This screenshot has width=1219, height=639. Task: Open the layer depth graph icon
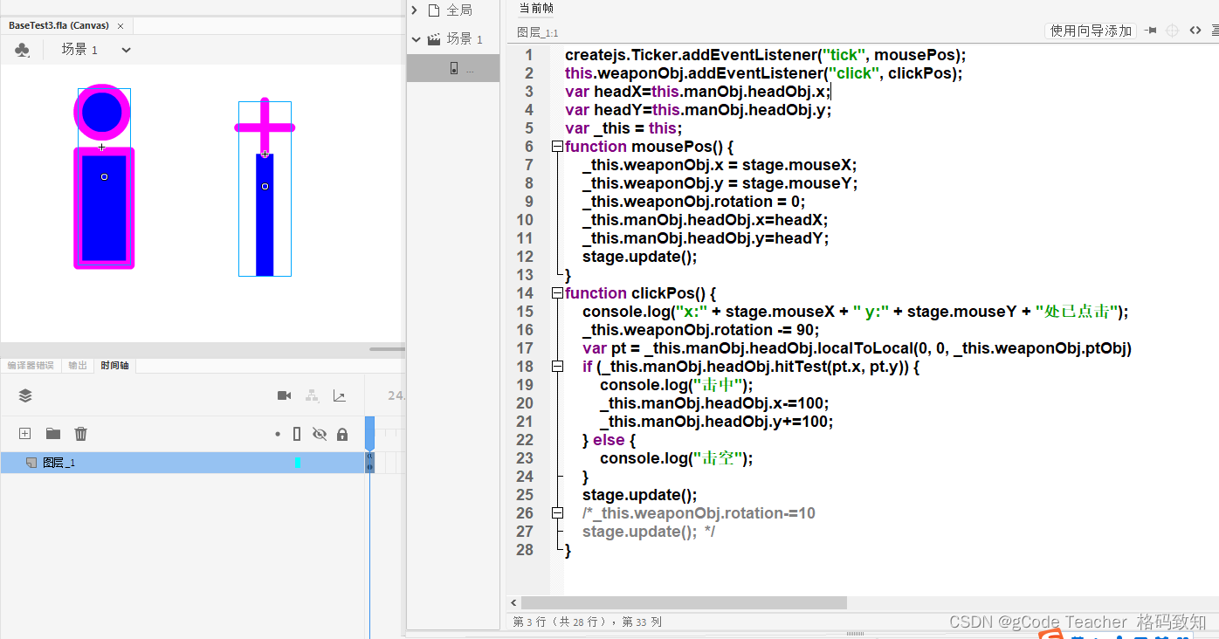coord(339,395)
